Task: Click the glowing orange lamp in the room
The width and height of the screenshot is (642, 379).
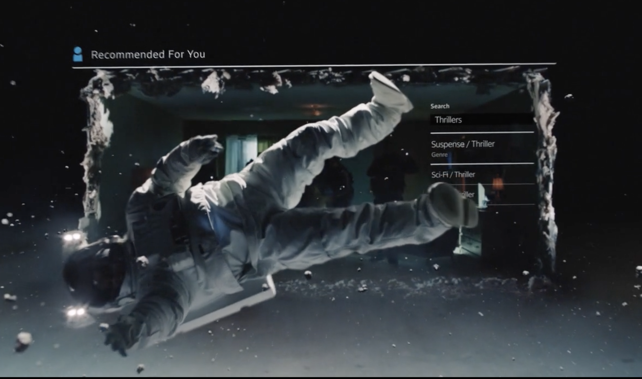Action: [x=497, y=183]
